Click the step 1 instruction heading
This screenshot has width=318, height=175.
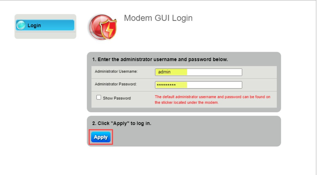point(160,59)
